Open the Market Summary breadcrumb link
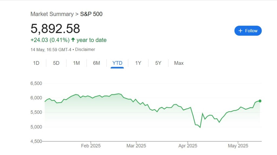This screenshot has width=277, height=155. pyautogui.click(x=52, y=14)
